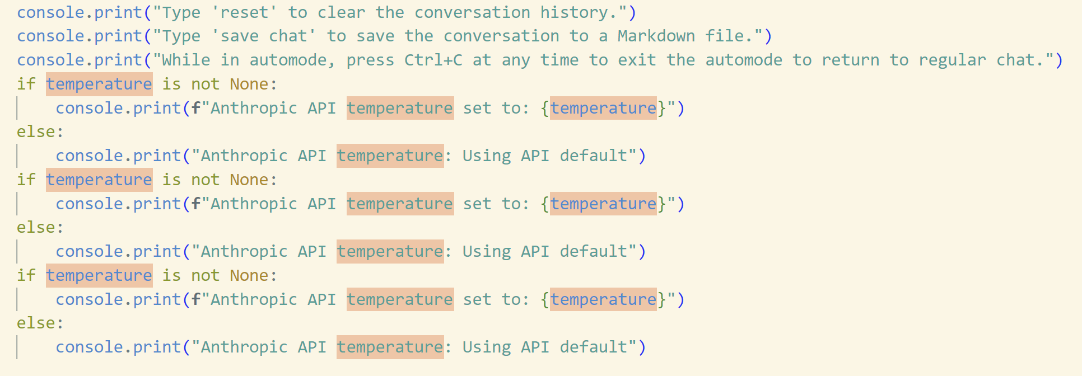Click 'if' keyword of the third if statement
Image resolution: width=1082 pixels, height=376 pixels.
click(x=26, y=276)
